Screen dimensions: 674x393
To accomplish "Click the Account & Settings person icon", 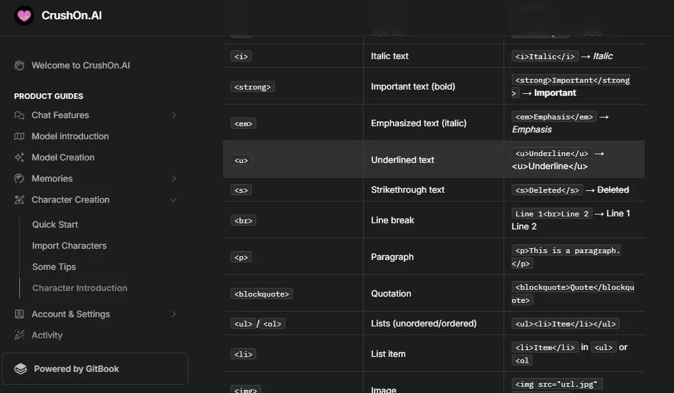I will [x=19, y=314].
